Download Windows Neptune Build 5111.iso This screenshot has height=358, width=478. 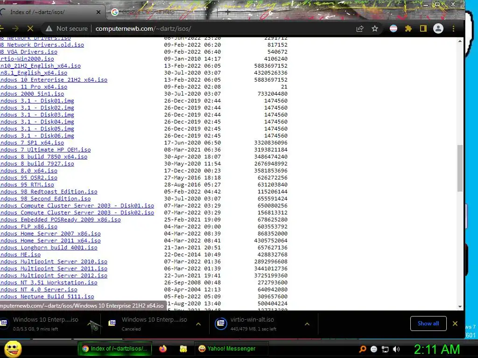(47, 297)
